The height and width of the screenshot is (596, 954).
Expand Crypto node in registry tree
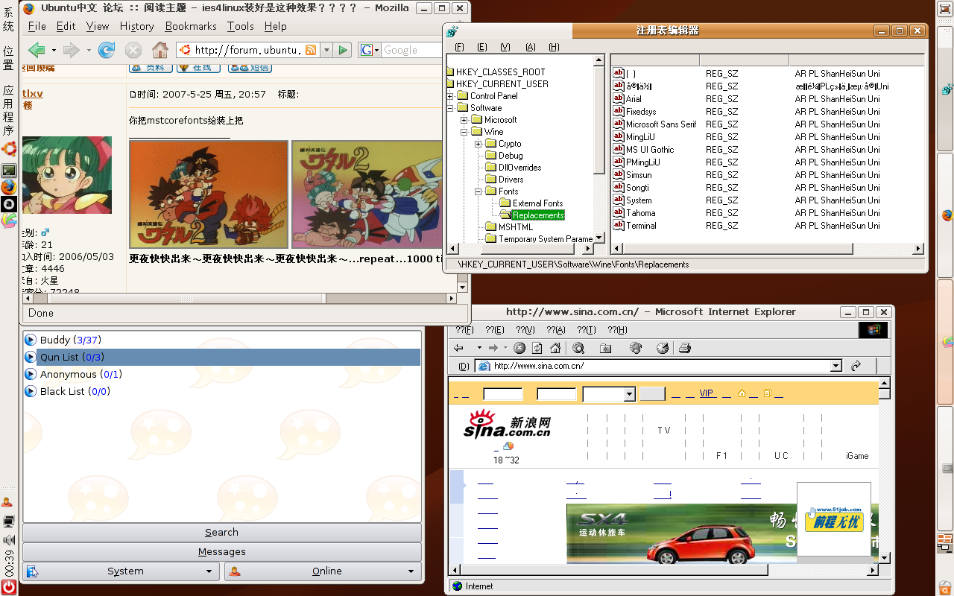pyautogui.click(x=478, y=144)
